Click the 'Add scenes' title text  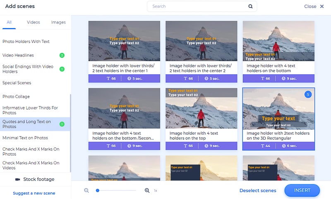coord(20,6)
